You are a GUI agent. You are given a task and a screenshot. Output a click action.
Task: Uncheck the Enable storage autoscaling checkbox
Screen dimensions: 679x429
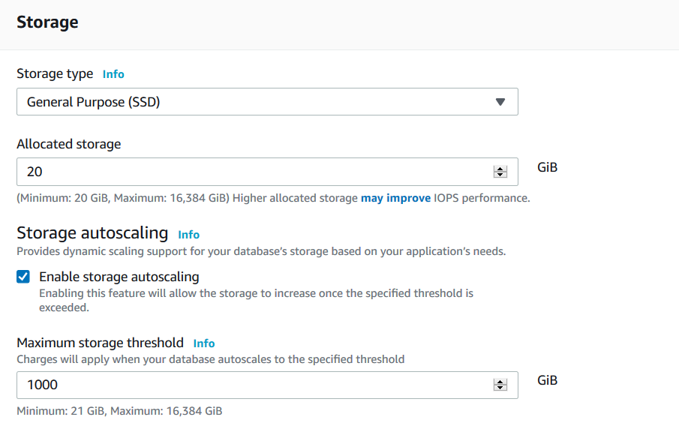(x=23, y=277)
